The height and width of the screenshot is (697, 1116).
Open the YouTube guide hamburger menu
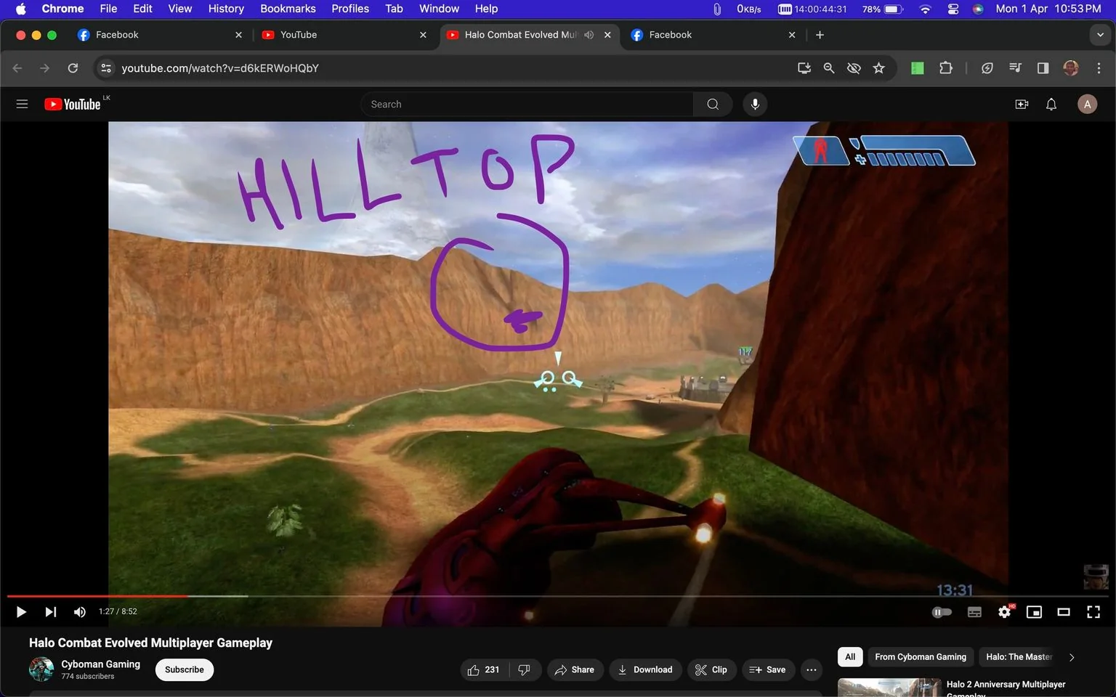(x=22, y=104)
